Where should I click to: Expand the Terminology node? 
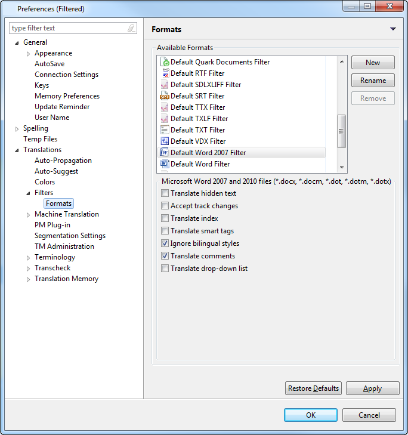click(28, 258)
